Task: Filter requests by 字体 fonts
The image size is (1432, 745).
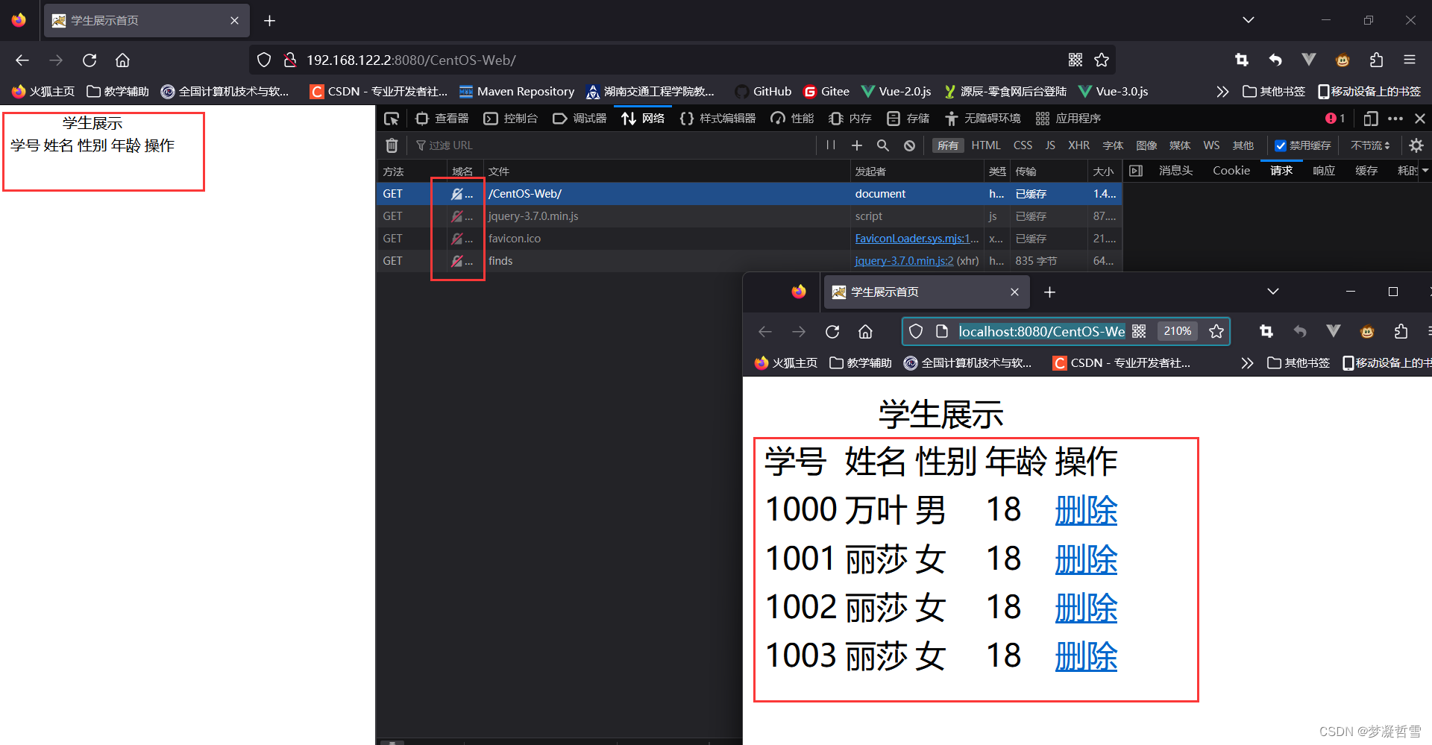Action: click(x=1113, y=145)
